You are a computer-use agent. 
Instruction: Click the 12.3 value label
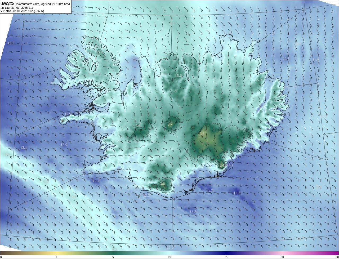[286, 59]
